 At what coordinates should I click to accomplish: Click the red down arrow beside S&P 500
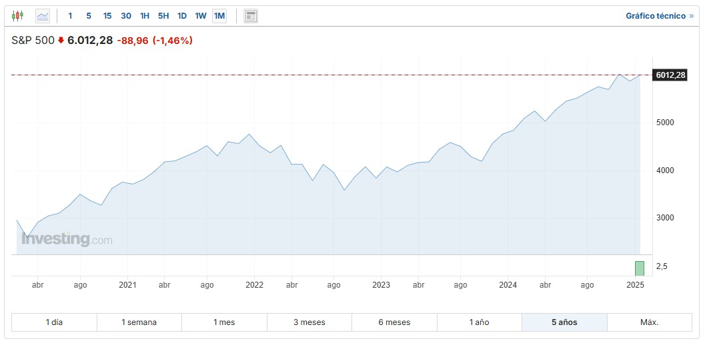pos(61,41)
